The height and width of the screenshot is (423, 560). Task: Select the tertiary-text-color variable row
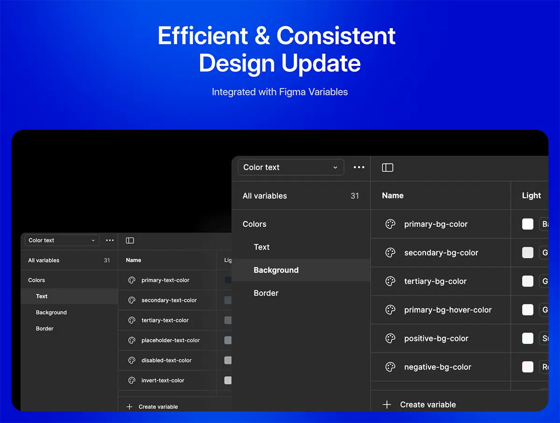(165, 320)
